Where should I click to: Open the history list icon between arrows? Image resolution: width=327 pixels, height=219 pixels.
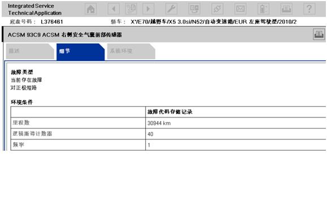[131, 9]
